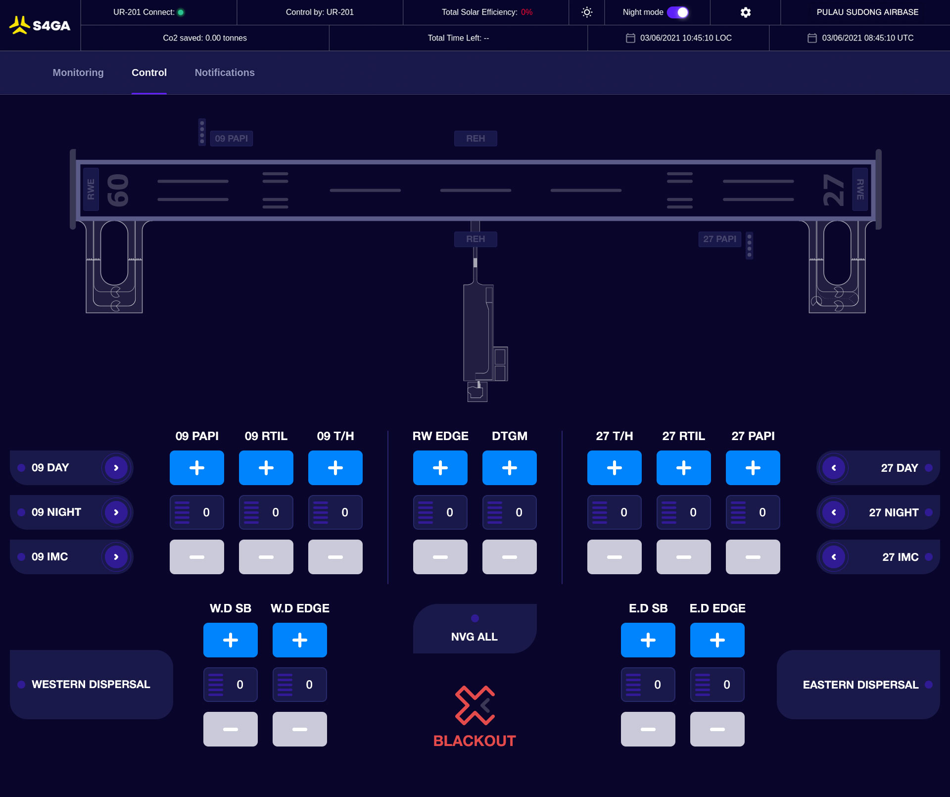Expand 27 NIGHT arrow button
Image resolution: width=950 pixels, height=797 pixels.
(834, 512)
